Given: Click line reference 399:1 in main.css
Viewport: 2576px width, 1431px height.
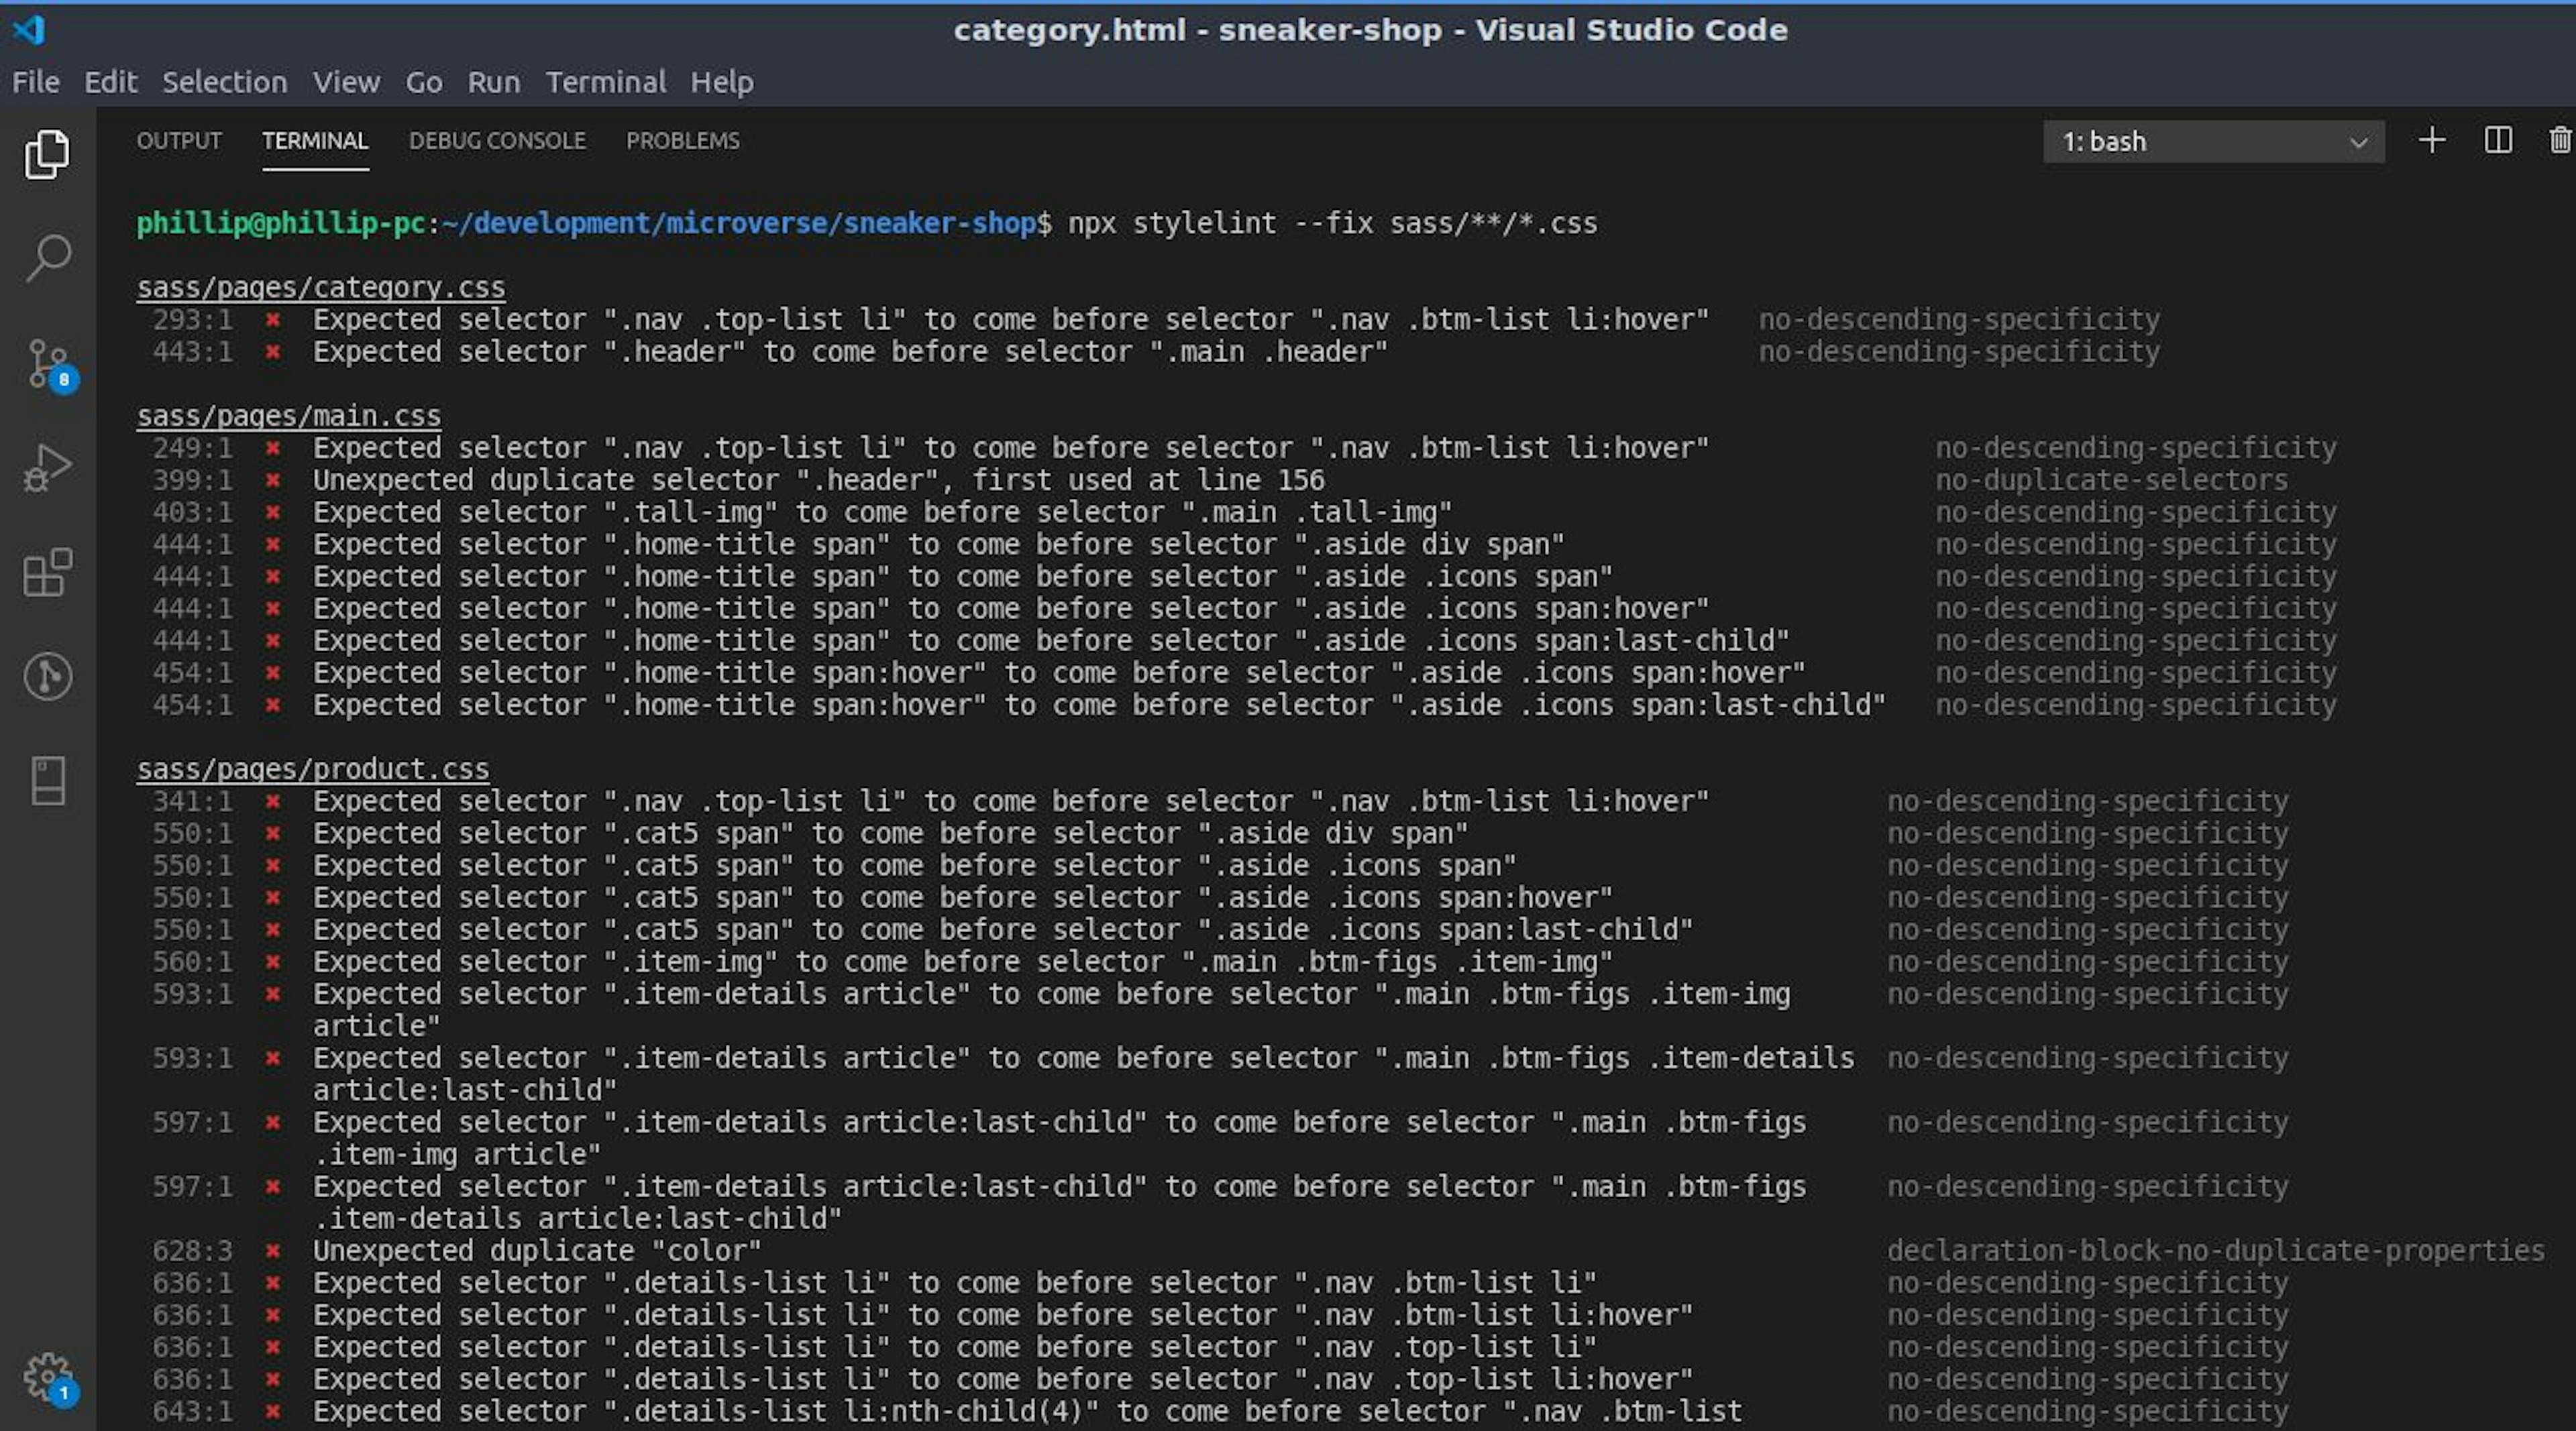Looking at the screenshot, I should pos(192,481).
